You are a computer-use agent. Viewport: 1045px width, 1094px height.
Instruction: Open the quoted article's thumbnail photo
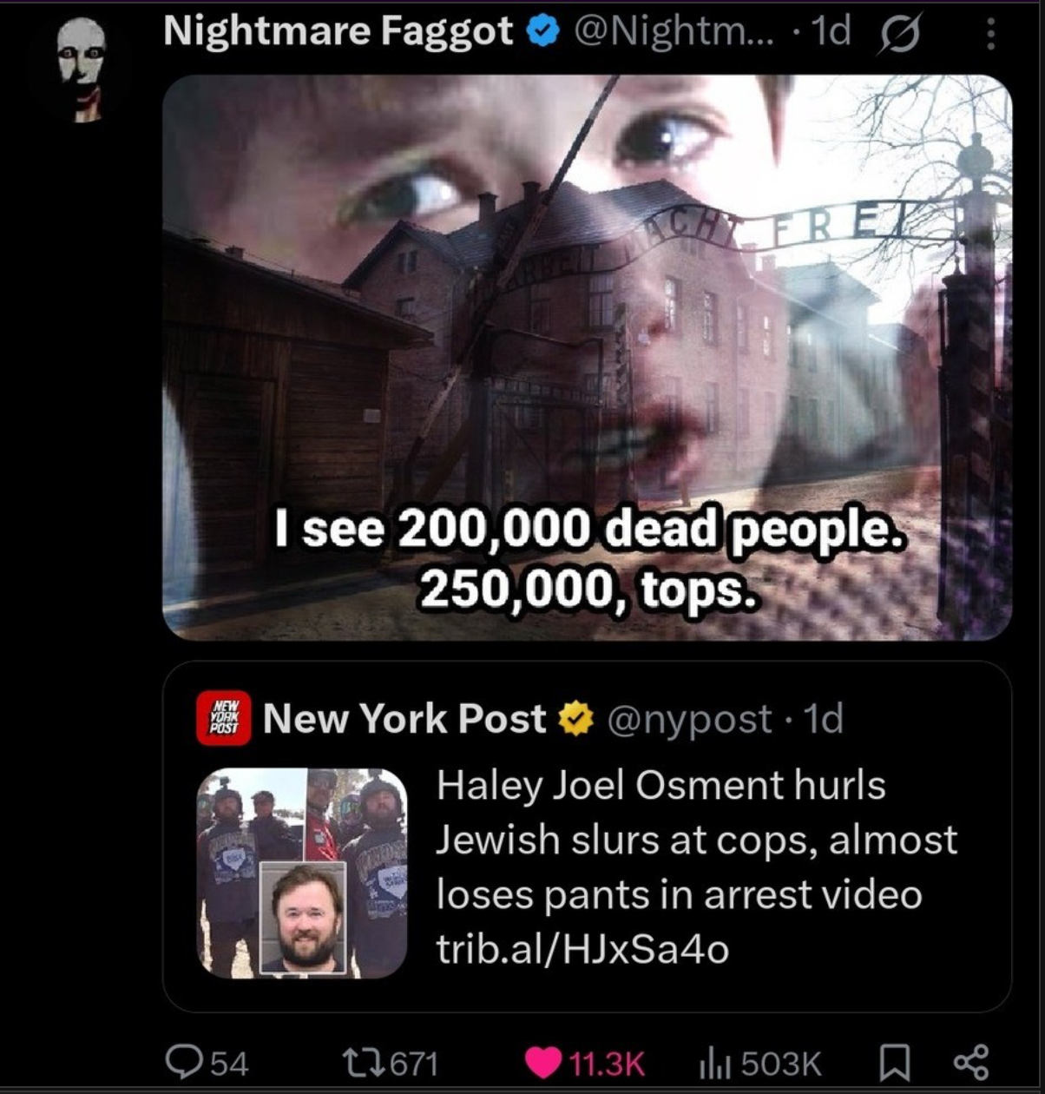[x=302, y=873]
